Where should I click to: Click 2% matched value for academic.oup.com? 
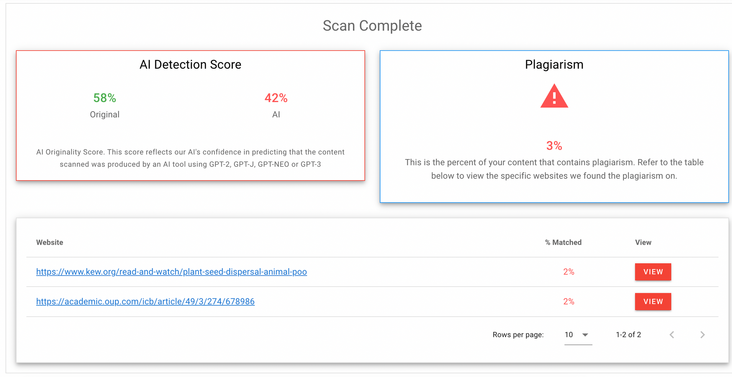(569, 301)
